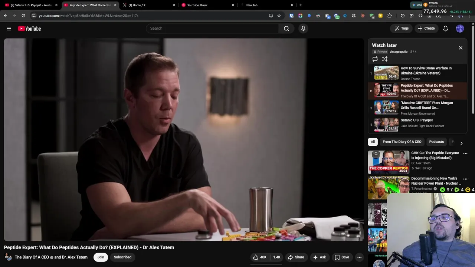Image resolution: width=475 pixels, height=267 pixels.
Task: Open The Diary Of A CEO channel avatar
Action: [x=8, y=257]
